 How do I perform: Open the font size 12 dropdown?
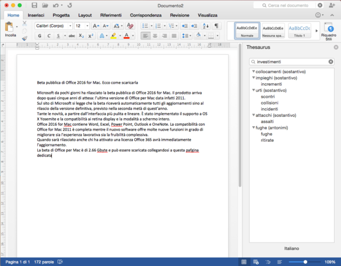click(87, 26)
